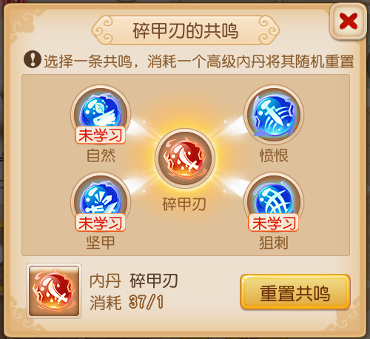Select the 坚甲 resonance orb icon
370x339 pixels.
101,199
